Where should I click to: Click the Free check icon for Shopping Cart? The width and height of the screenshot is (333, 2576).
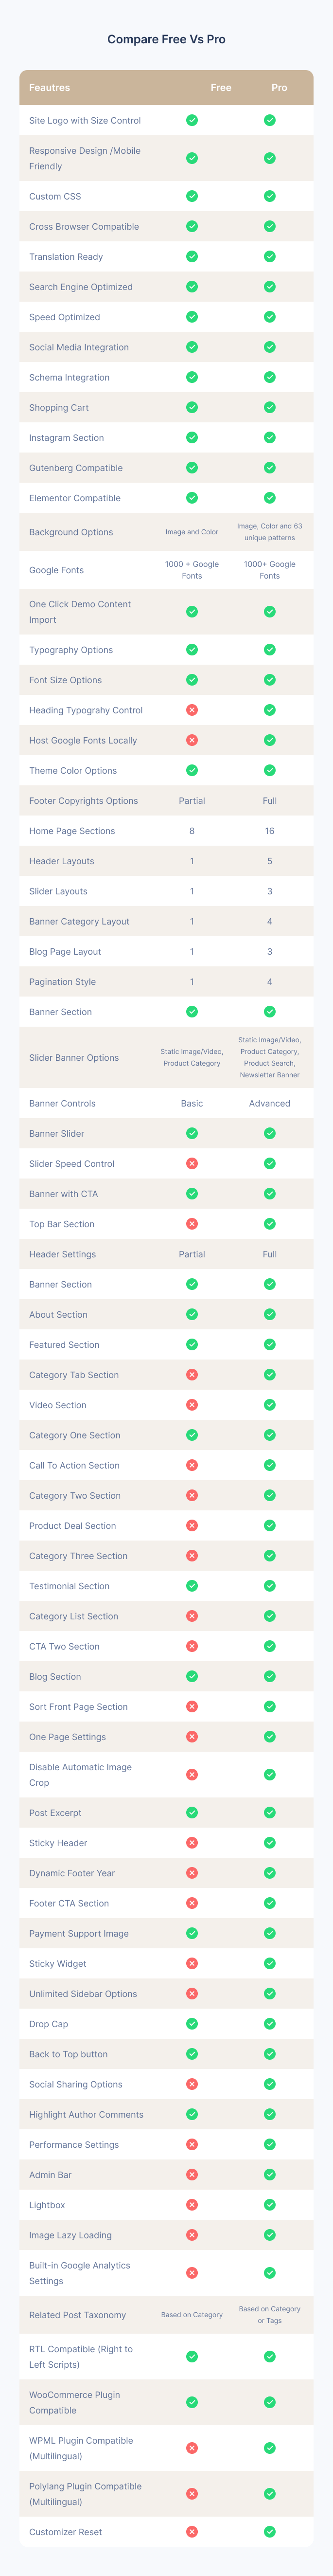pos(192,407)
